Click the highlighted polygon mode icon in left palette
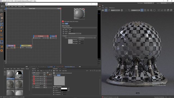 [x=2, y=24]
